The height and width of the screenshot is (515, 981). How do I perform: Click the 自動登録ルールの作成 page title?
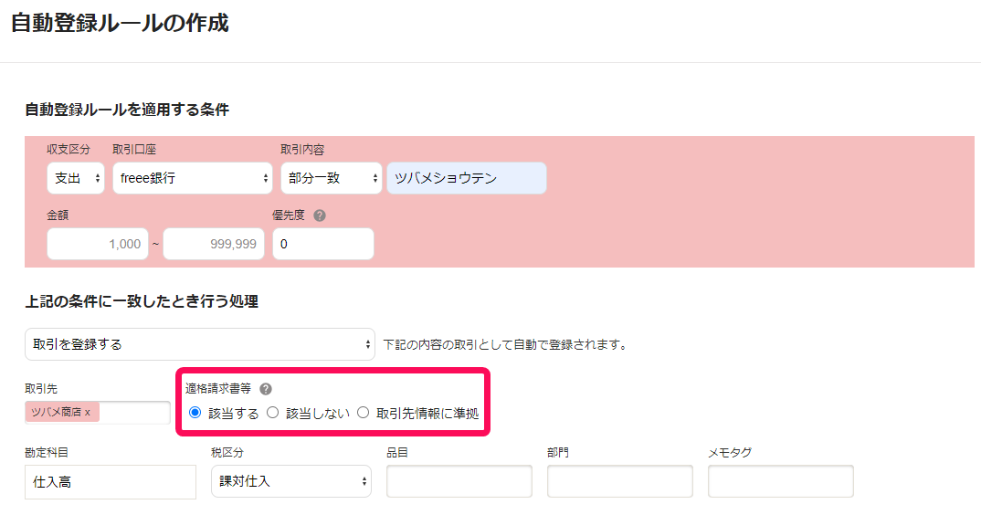pyautogui.click(x=121, y=23)
